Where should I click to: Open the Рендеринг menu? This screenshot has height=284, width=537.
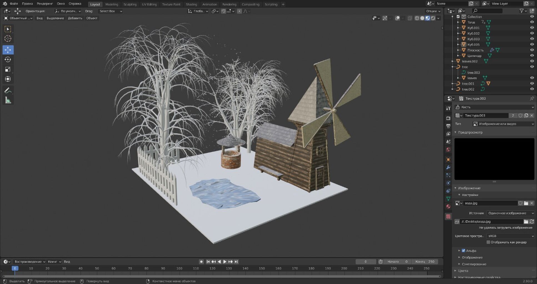45,4
